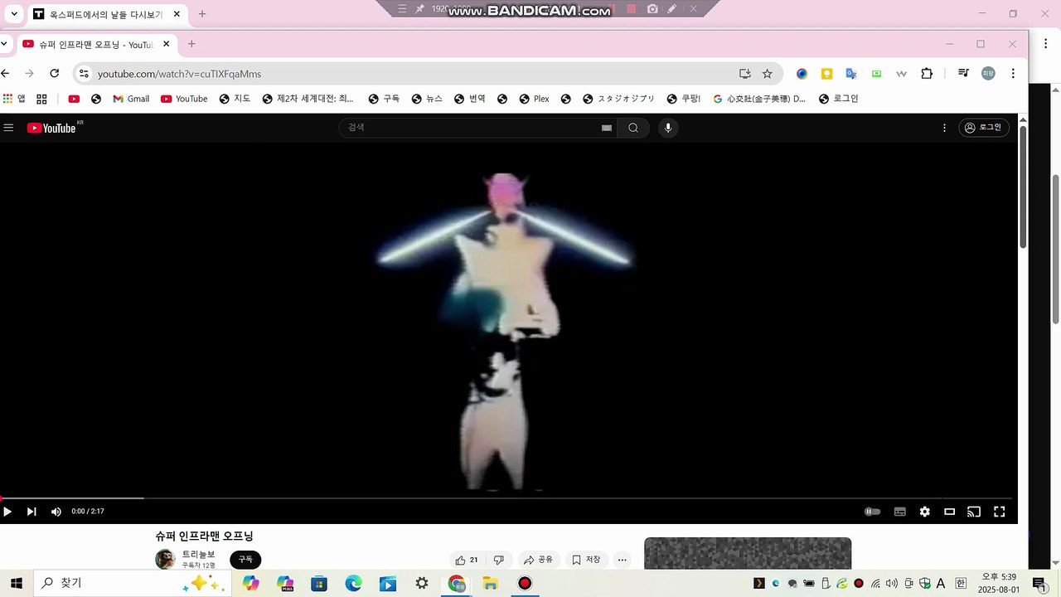Open a new tab in front window
Image resolution: width=1061 pixels, height=597 pixels.
pyautogui.click(x=191, y=44)
